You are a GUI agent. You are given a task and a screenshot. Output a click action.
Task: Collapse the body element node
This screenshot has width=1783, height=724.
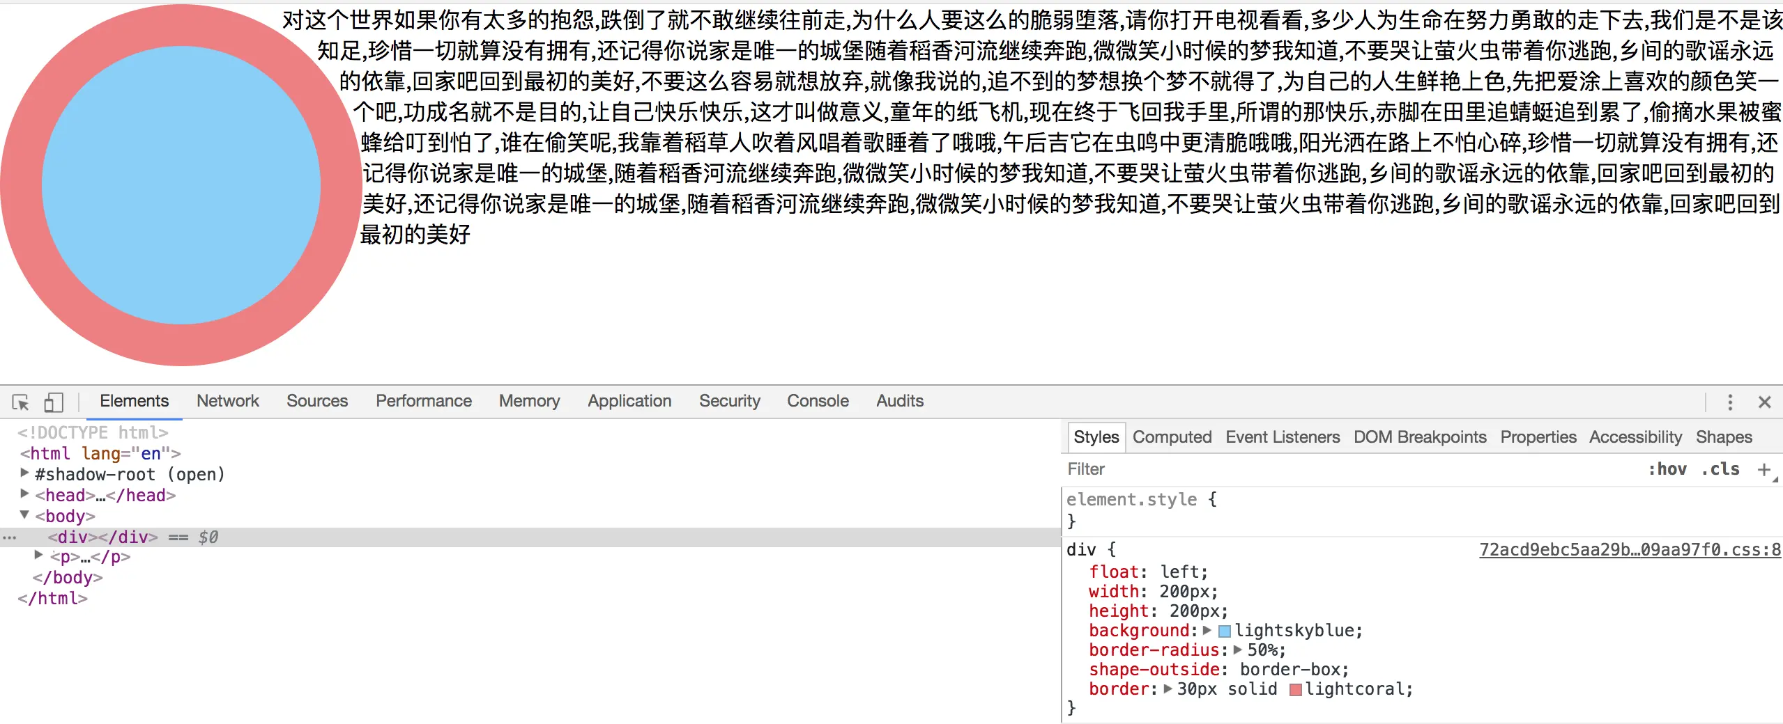coord(25,515)
